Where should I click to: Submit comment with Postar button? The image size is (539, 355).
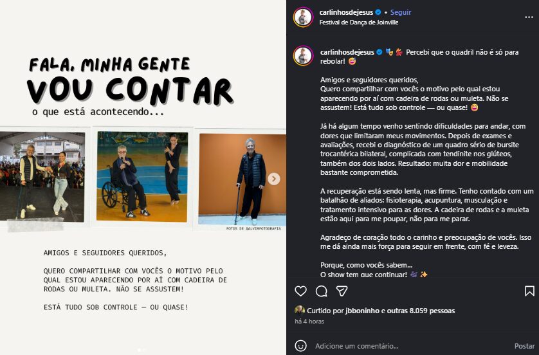click(525, 346)
